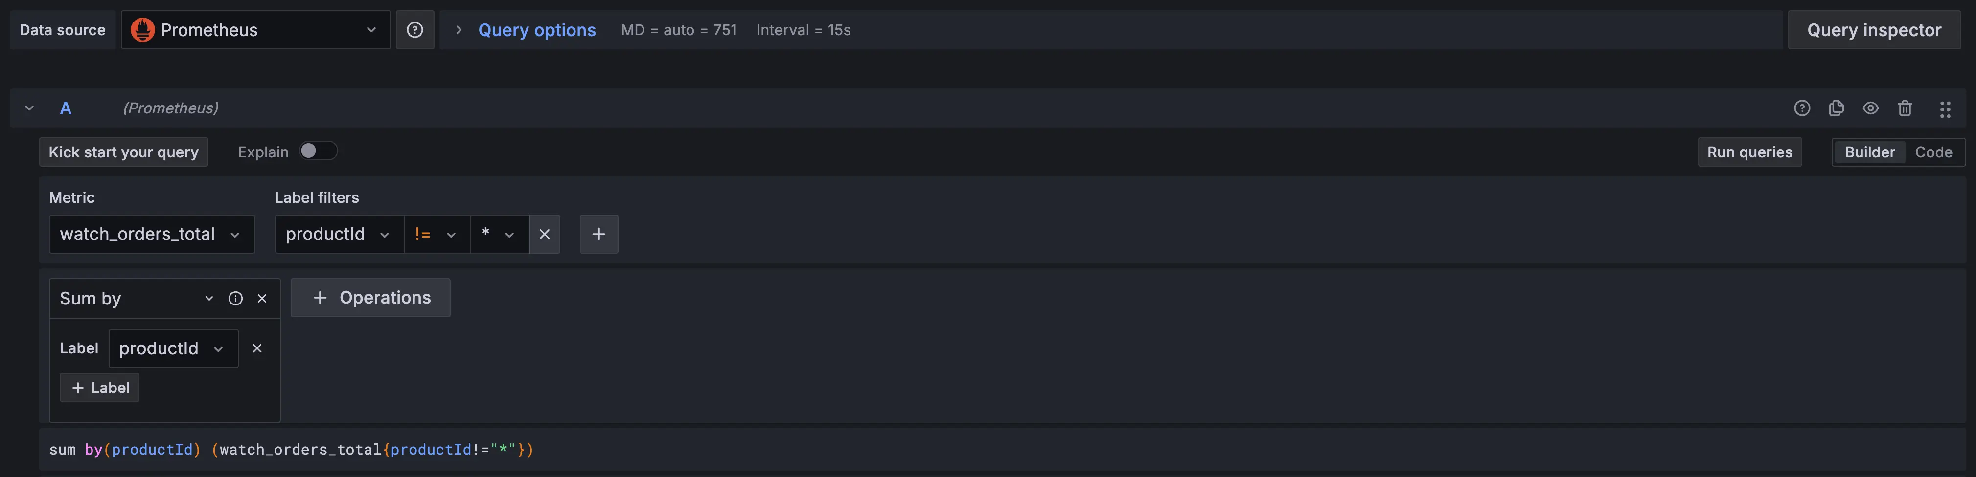Click the Run queries button
This screenshot has height=477, width=1976.
pyautogui.click(x=1749, y=152)
